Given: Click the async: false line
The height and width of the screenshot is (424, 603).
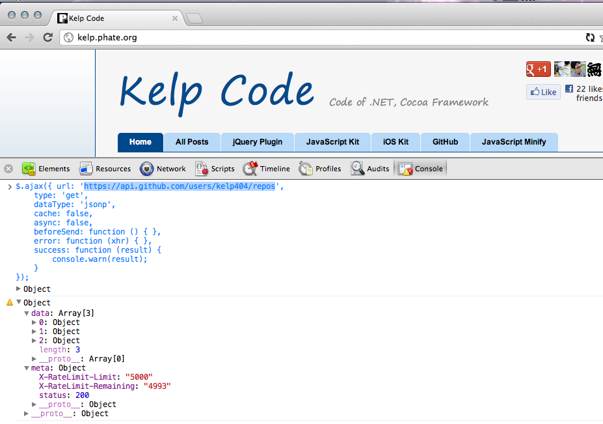Looking at the screenshot, I should (63, 223).
